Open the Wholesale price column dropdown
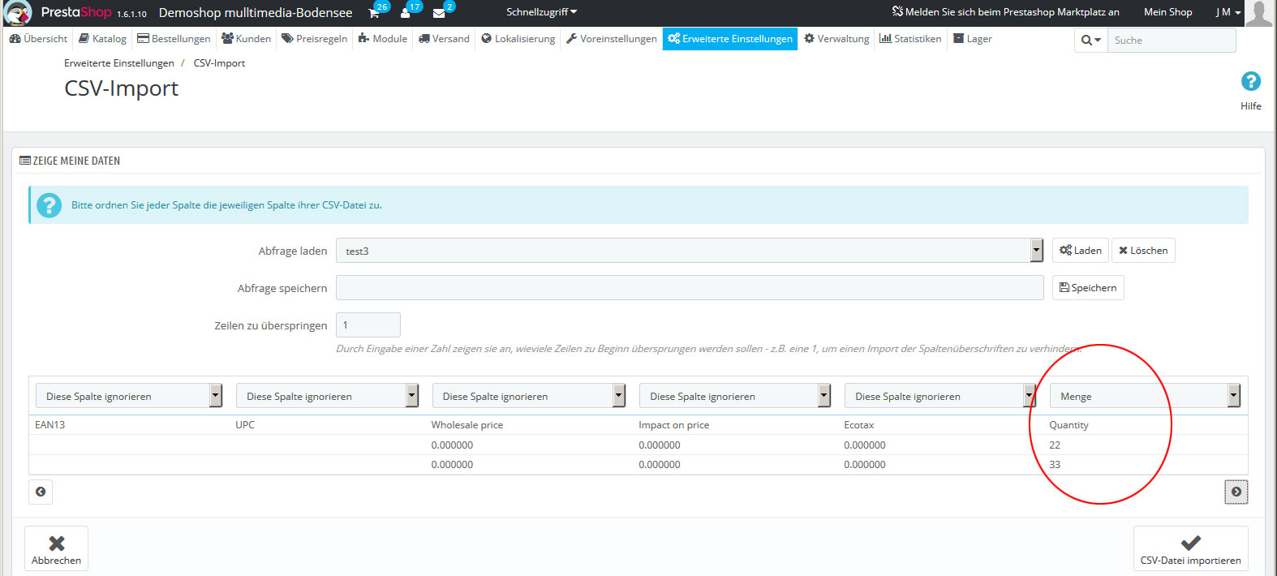The height and width of the screenshot is (576, 1277). 528,396
